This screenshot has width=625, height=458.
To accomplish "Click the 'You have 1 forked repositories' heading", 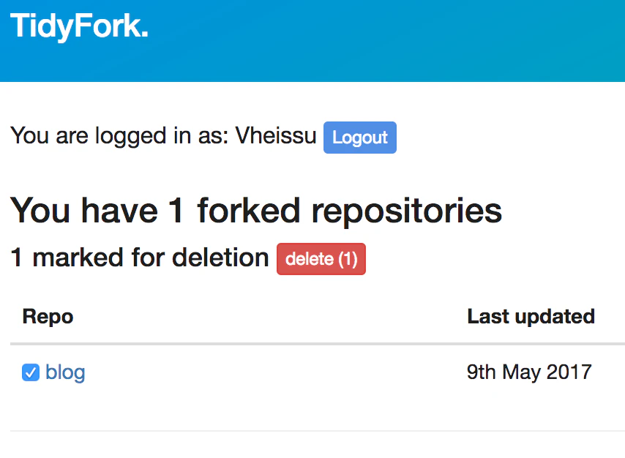I will coord(256,210).
